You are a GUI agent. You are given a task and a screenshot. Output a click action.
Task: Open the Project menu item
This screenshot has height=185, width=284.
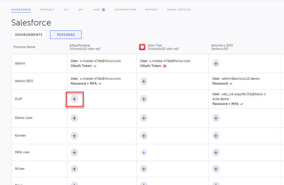pos(47,10)
